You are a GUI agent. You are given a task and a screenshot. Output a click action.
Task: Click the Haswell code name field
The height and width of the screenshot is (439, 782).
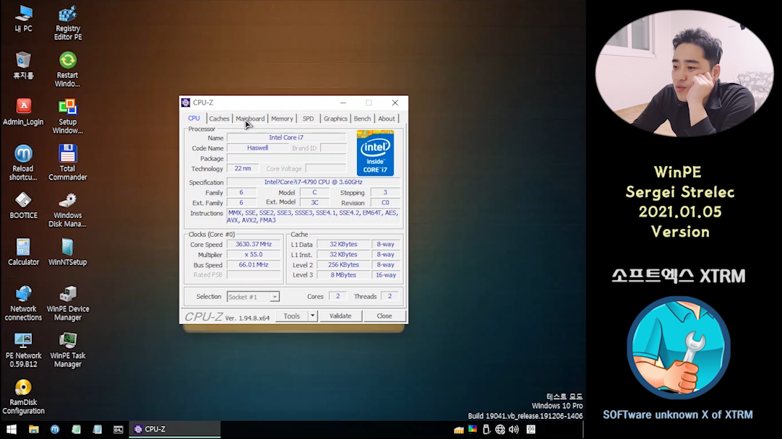click(x=257, y=148)
